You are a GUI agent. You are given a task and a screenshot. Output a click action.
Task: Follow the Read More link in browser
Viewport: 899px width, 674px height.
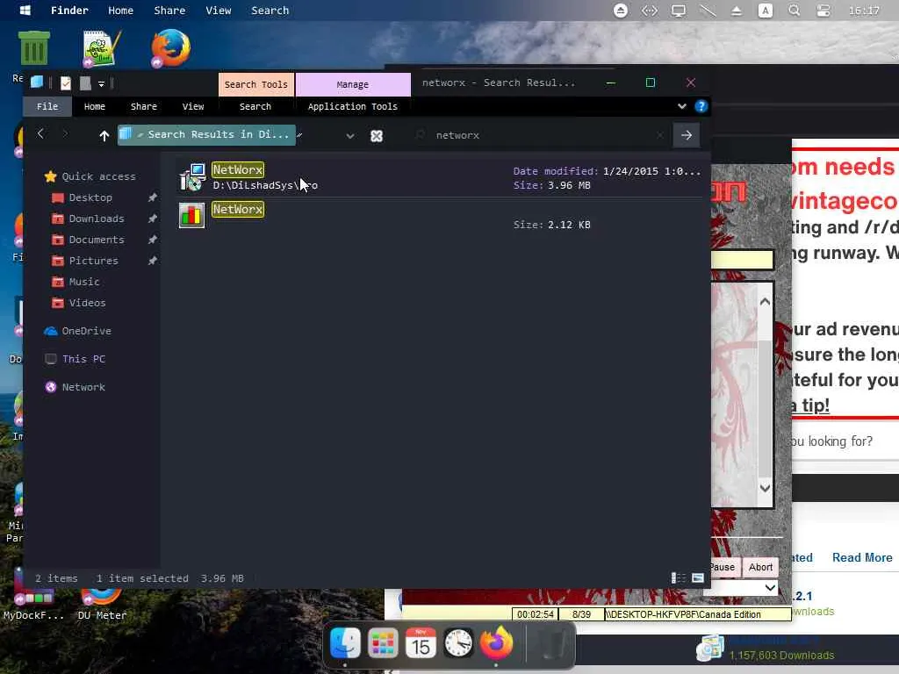coord(862,557)
